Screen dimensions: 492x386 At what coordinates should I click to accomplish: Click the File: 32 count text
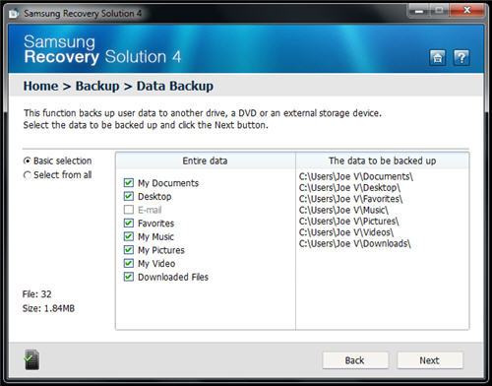point(36,294)
